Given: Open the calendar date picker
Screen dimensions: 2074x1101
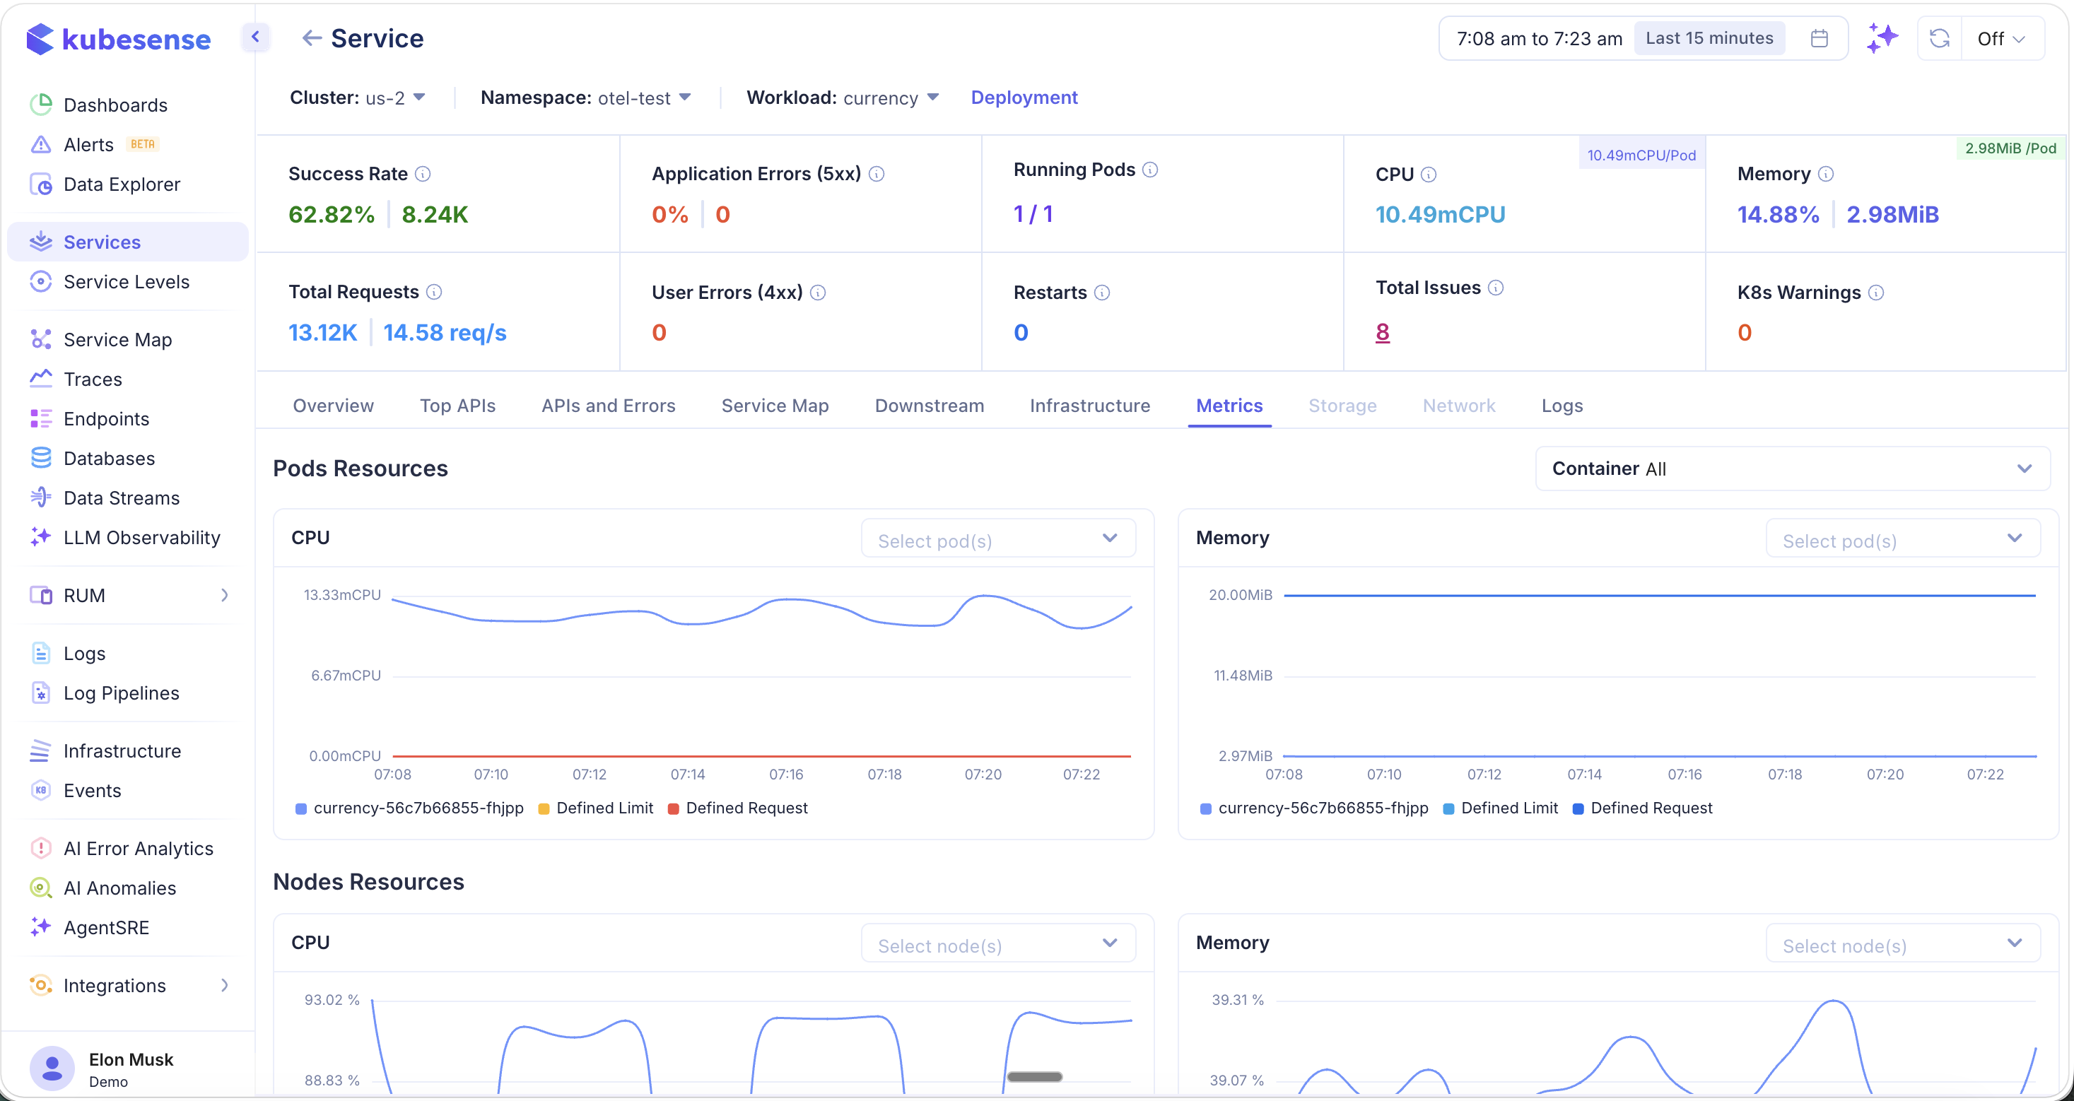Looking at the screenshot, I should (x=1820, y=38).
